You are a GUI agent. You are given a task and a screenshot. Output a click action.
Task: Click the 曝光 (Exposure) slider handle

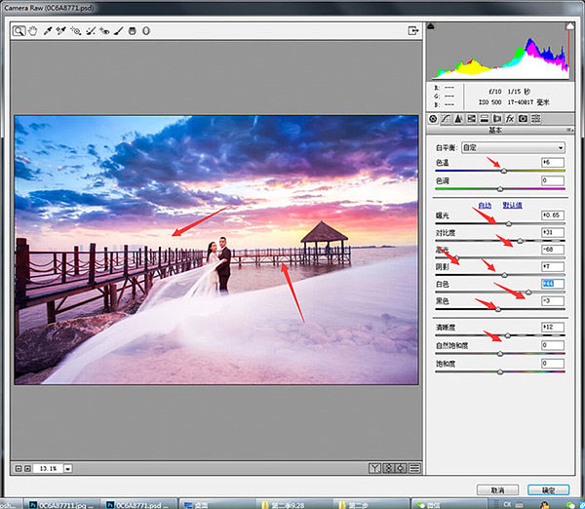[508, 223]
